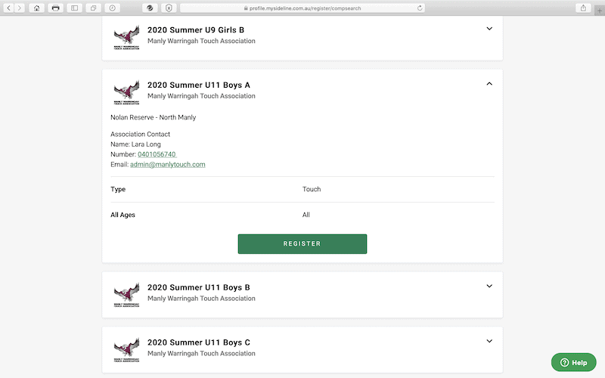
Task: Click the U11 Boys B association logo
Action: 126,294
